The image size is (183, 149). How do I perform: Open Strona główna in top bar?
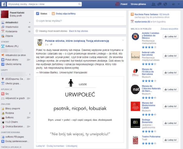[138, 4]
